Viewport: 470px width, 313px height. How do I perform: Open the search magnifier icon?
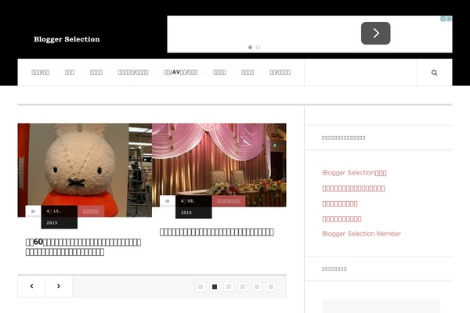(x=434, y=73)
